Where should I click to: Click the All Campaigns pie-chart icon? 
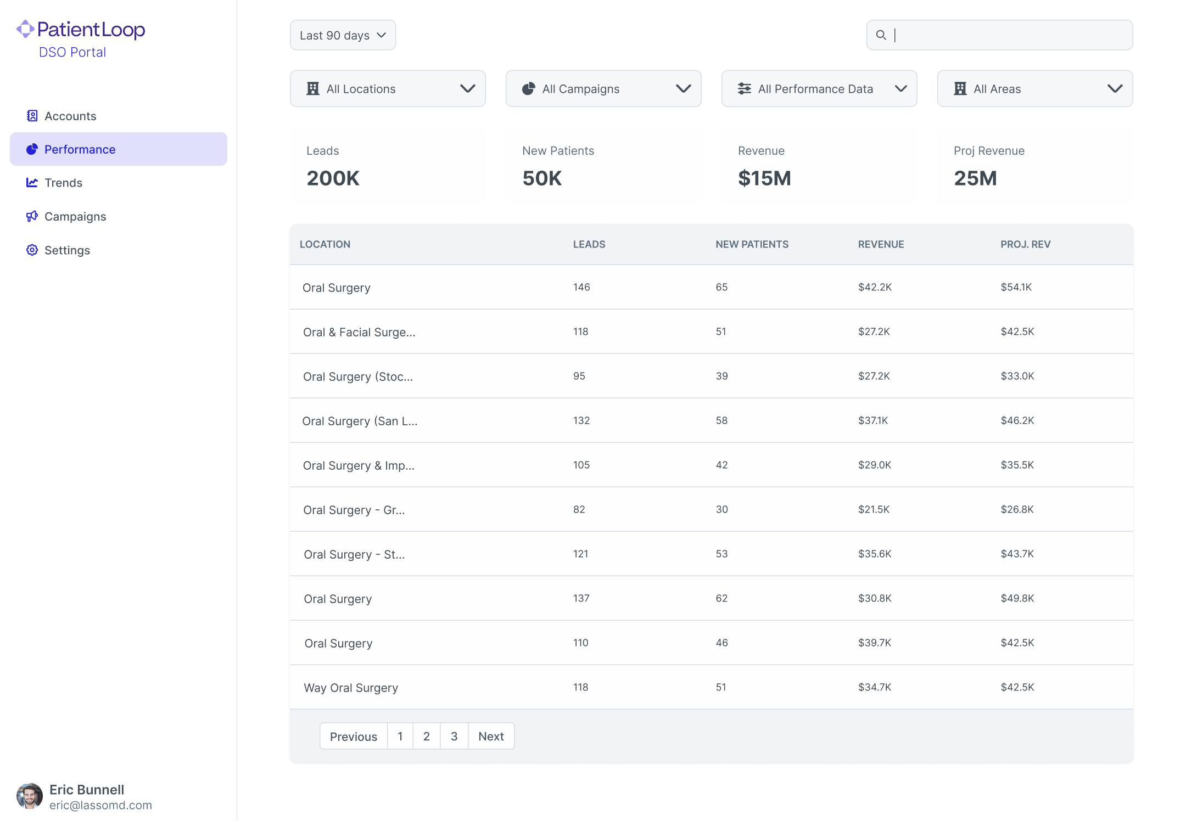tap(528, 89)
